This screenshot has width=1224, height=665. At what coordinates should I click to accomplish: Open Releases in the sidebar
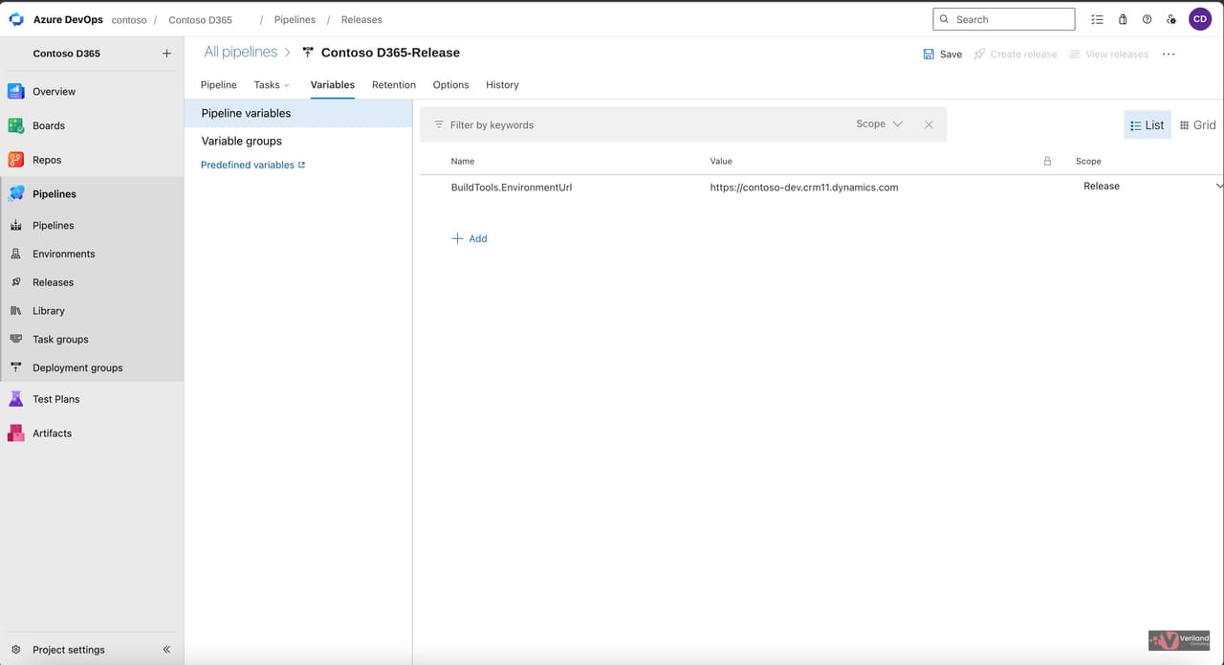[53, 282]
